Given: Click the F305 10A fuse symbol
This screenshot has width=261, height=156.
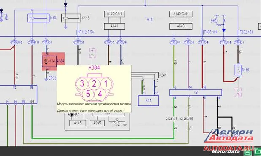Looking at the screenshot, I should [202, 32].
